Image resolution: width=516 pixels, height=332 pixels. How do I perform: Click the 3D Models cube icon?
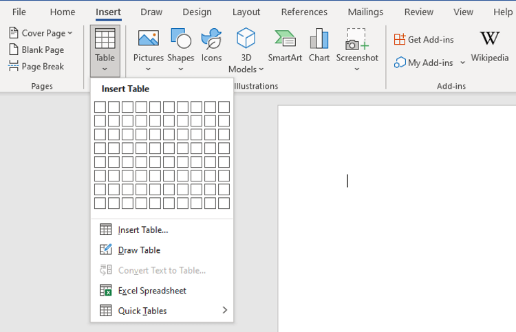tap(246, 38)
